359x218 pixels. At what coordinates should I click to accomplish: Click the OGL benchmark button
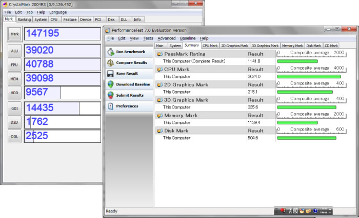pyautogui.click(x=14, y=137)
